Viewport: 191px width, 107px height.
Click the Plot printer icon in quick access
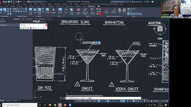pyautogui.click(x=19, y=2)
